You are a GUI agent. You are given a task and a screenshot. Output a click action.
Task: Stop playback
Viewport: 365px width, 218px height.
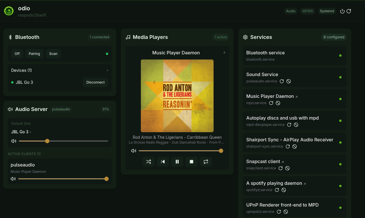pyautogui.click(x=192, y=162)
